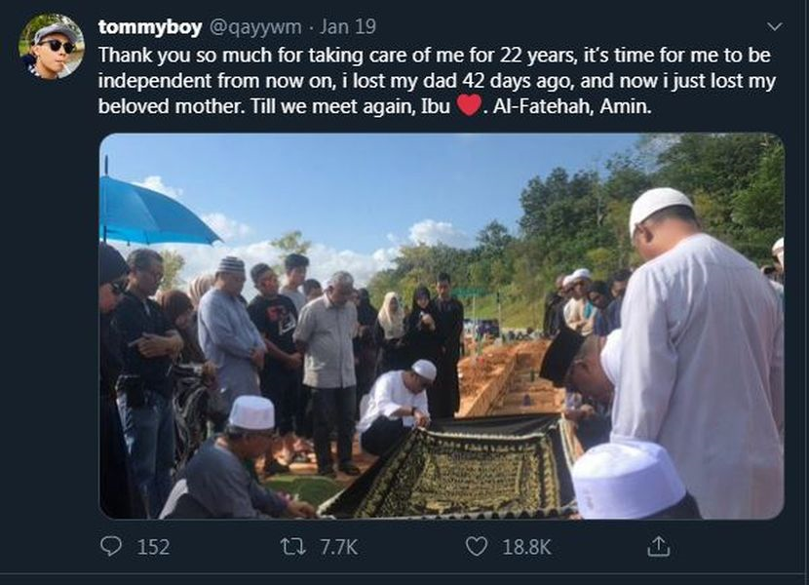809x585 pixels.
Task: Open the attached funeral photo
Action: (x=442, y=326)
